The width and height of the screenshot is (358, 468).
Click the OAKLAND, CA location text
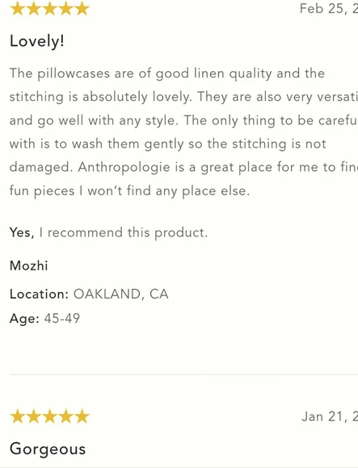120,295
